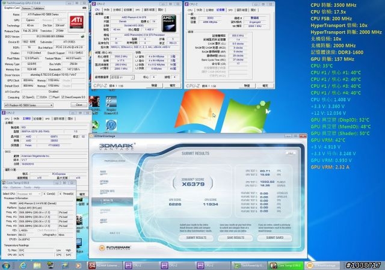Viewport: 385px width, 270px height.
Task: Switch to the Sensors tab in GPU-Z
Action: 26,8
